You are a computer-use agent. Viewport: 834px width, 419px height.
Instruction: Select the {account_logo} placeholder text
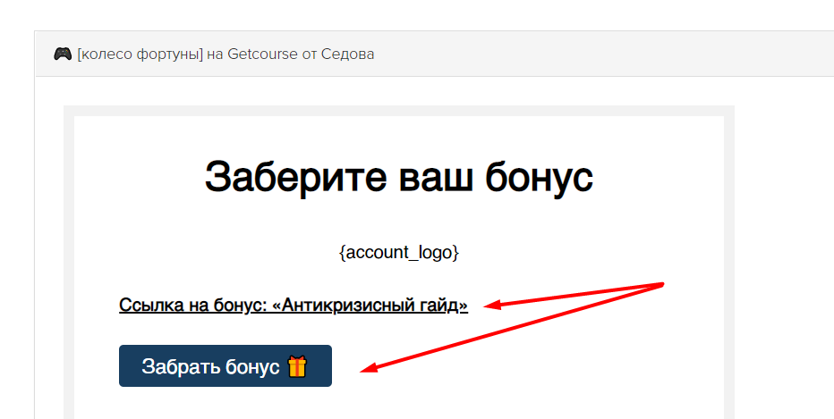click(x=399, y=252)
